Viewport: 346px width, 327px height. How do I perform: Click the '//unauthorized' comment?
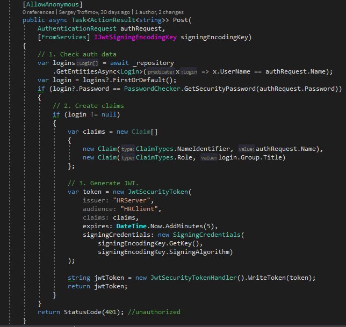154,312
